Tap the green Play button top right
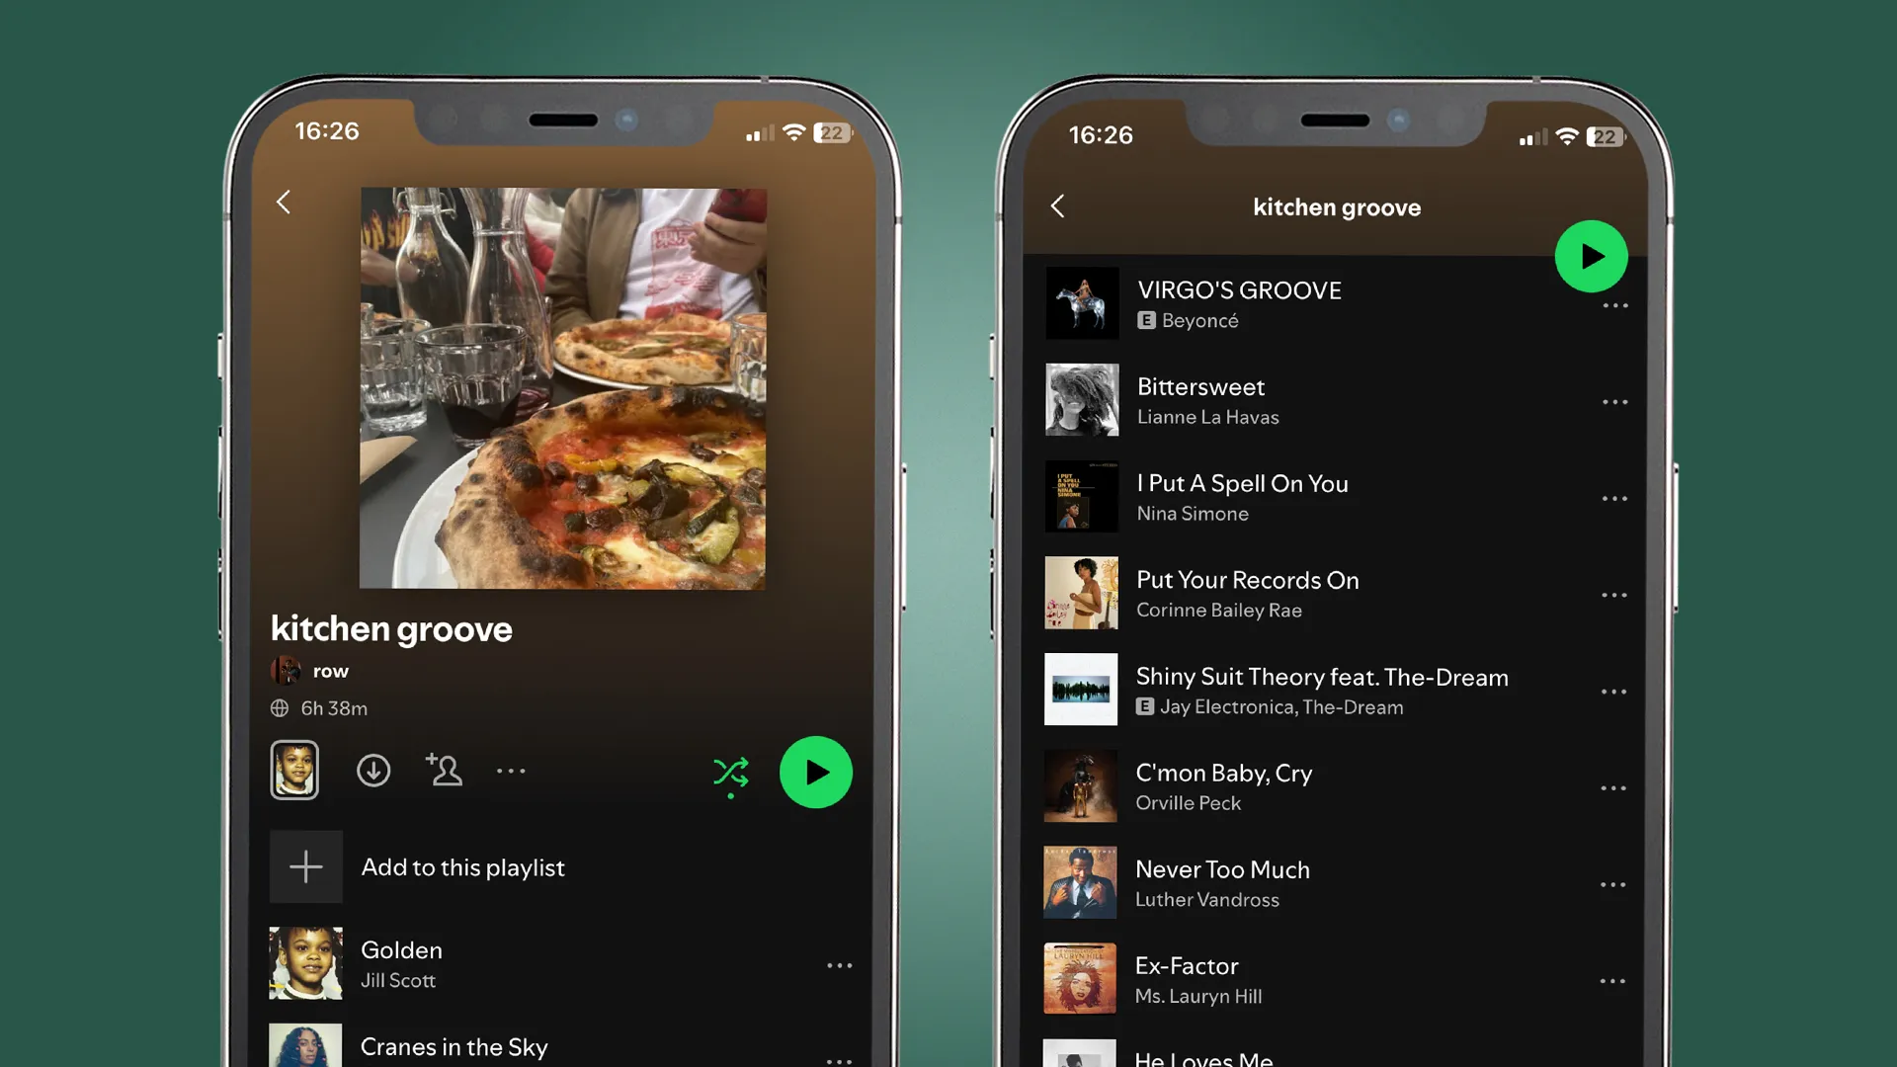Screen dimensions: 1897x1067 pyautogui.click(x=1591, y=255)
